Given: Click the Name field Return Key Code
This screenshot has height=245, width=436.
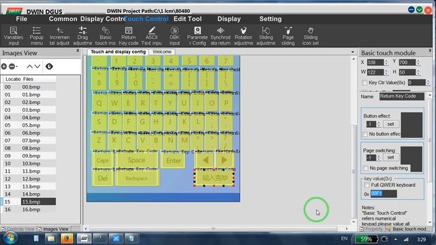Looking at the screenshot, I should point(402,97).
